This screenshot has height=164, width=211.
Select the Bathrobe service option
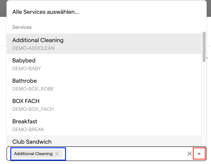[x=104, y=84]
